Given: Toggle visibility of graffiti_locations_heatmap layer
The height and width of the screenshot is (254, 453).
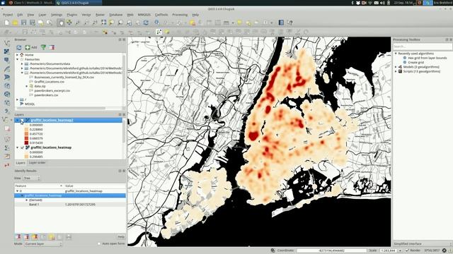Looking at the screenshot, I should (x=23, y=147).
